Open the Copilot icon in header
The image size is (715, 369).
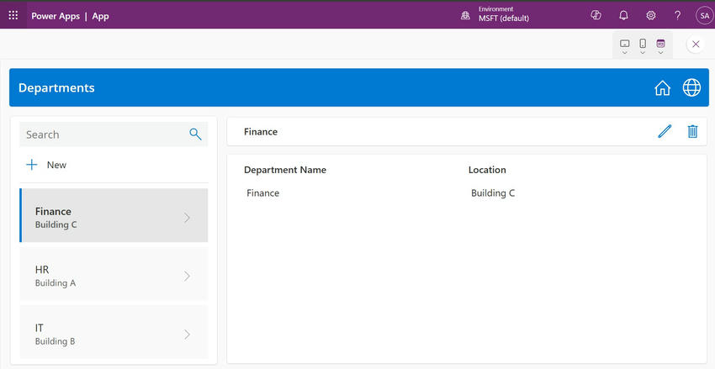click(596, 15)
